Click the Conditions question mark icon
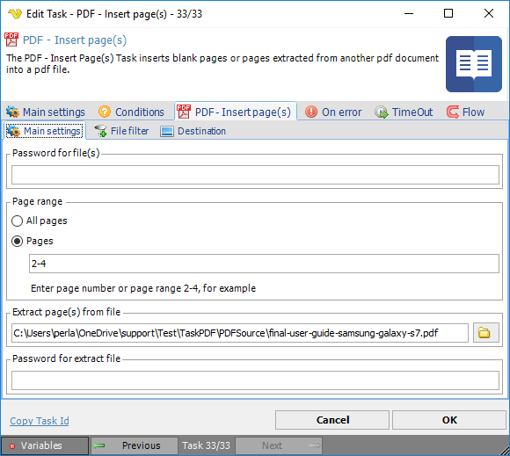 [105, 112]
